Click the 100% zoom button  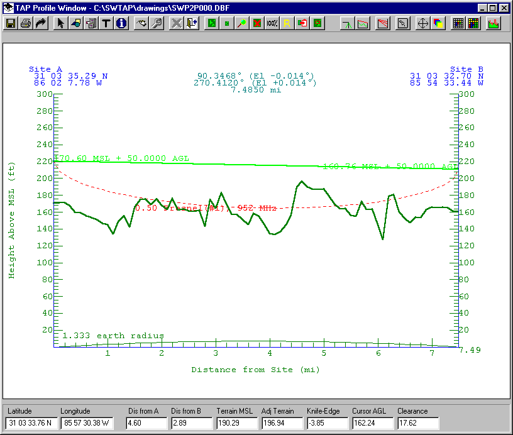(x=272, y=23)
